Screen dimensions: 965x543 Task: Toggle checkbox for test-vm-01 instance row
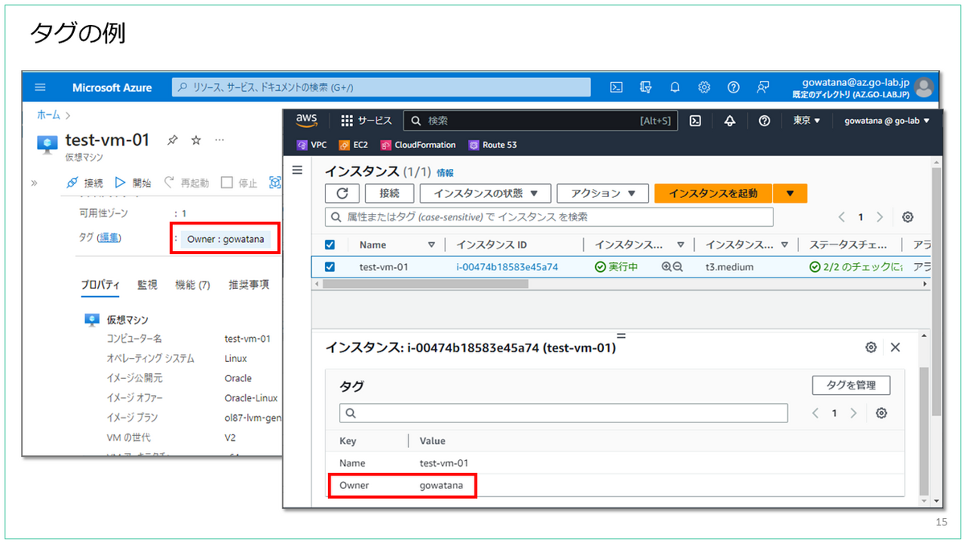click(x=329, y=266)
